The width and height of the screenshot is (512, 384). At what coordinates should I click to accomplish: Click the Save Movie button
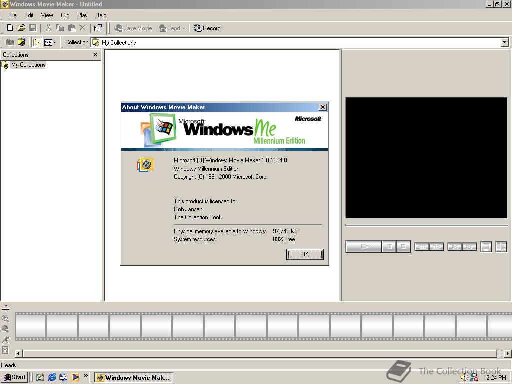(x=133, y=28)
